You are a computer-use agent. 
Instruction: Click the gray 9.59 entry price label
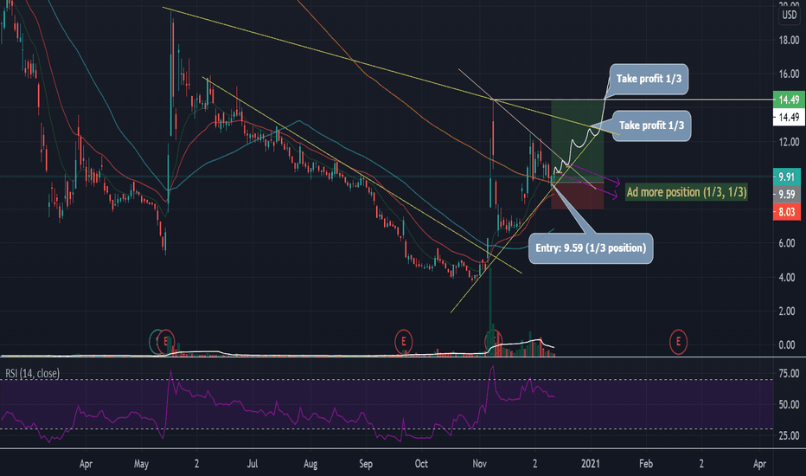coord(786,195)
